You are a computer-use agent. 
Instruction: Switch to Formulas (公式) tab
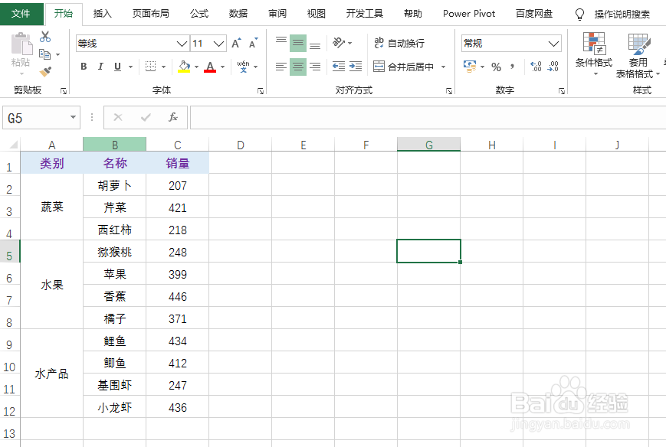[x=198, y=14]
